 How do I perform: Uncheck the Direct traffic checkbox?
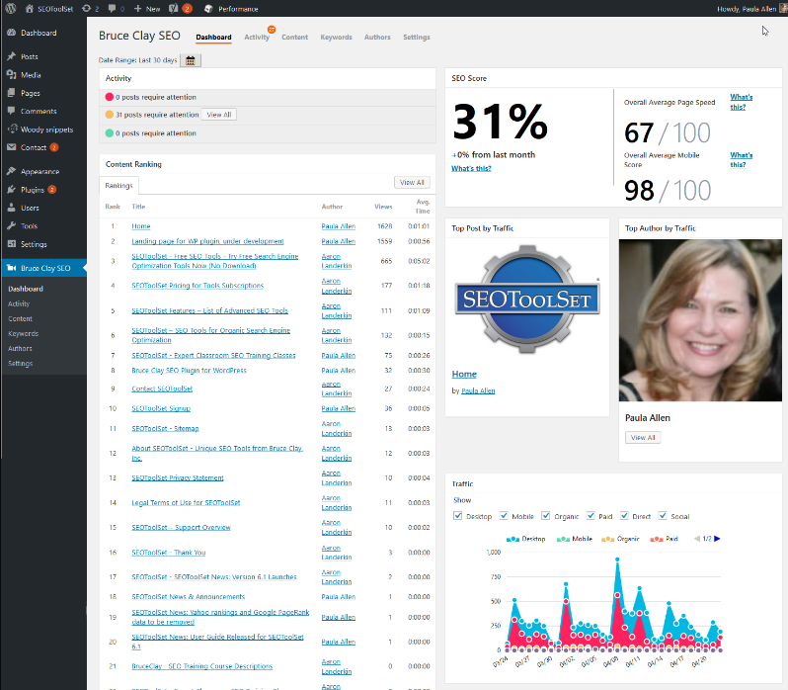click(x=624, y=515)
